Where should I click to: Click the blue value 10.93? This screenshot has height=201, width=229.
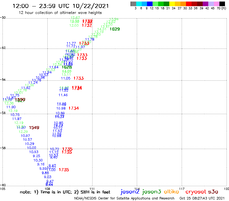34,152
